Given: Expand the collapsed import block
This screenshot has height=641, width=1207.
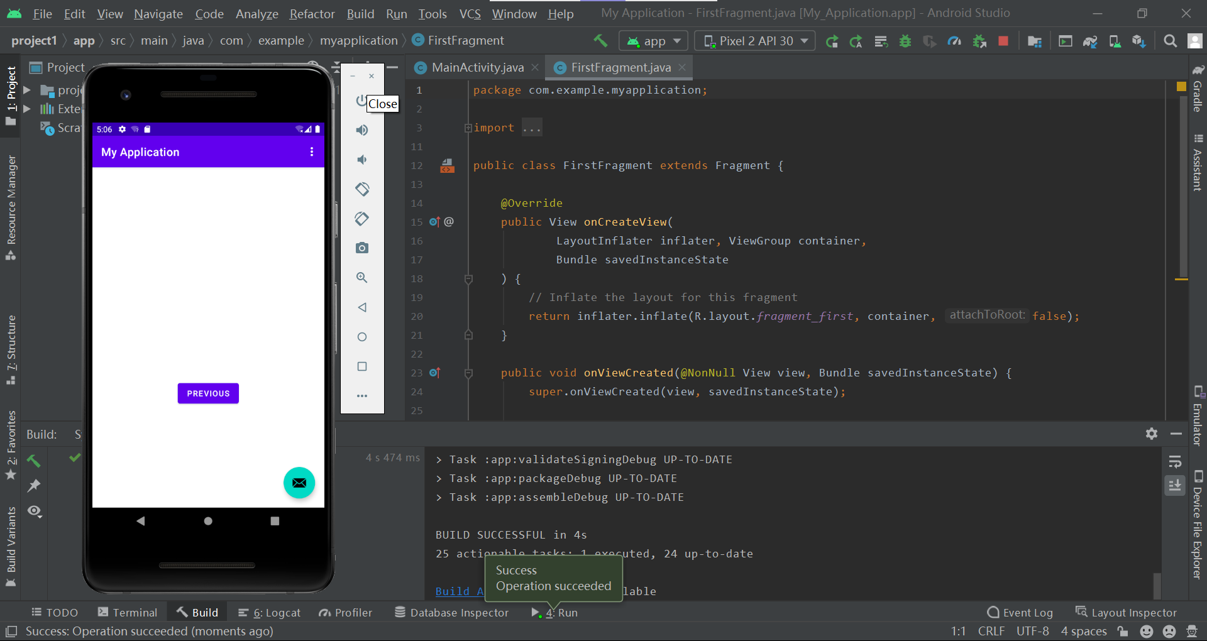Looking at the screenshot, I should point(468,128).
